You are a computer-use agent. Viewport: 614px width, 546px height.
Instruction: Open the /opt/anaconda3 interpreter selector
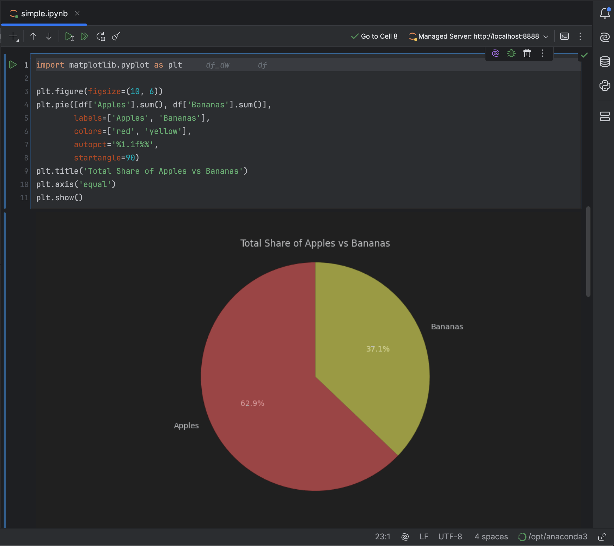click(553, 537)
